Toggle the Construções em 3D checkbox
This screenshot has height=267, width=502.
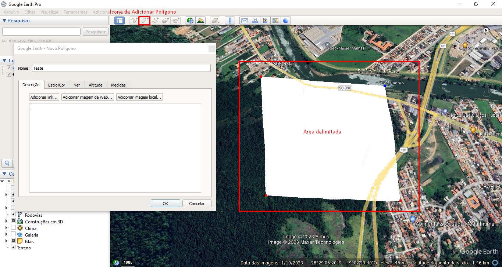(x=13, y=221)
